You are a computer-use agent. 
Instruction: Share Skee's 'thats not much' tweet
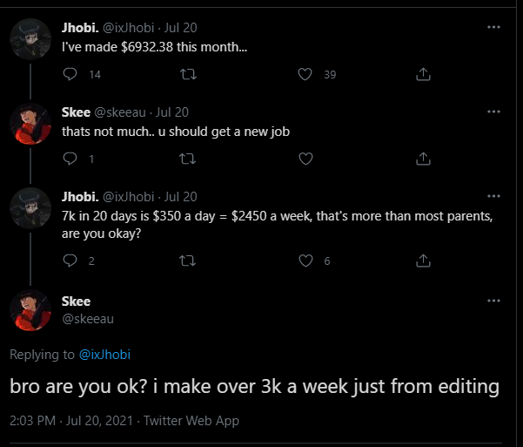click(423, 159)
